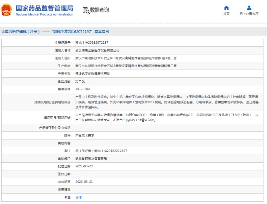Click the 备注 label
The image size is (267, 204).
coord(67,151)
